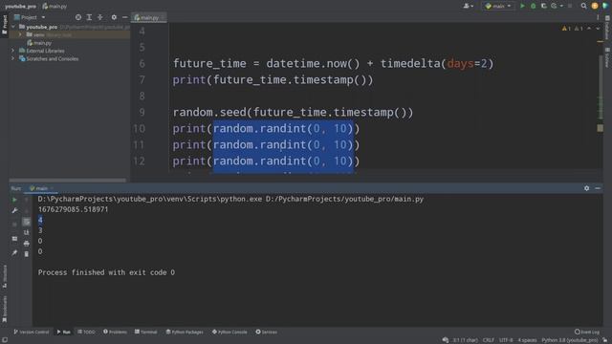Click the timestamp output 1676279085.518971
The image size is (612, 344).
(73, 209)
